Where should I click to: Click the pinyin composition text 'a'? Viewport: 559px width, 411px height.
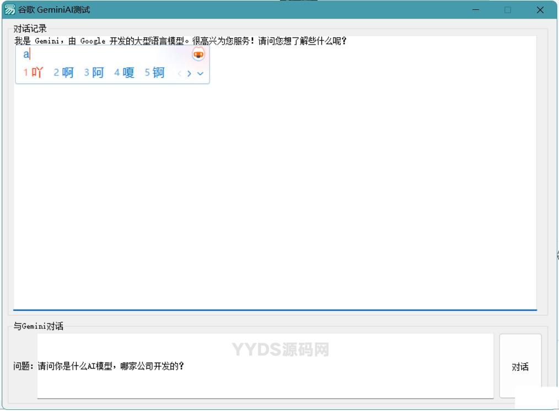26,54
